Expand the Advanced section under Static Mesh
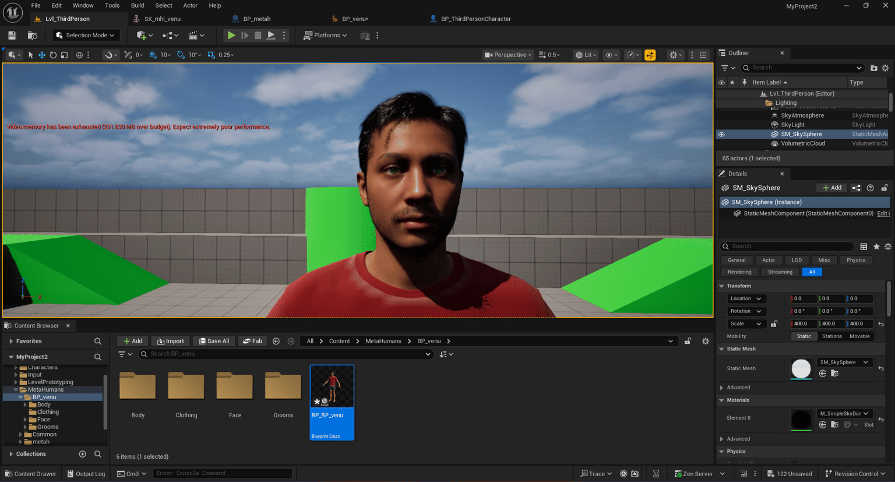This screenshot has width=895, height=482. [x=722, y=388]
